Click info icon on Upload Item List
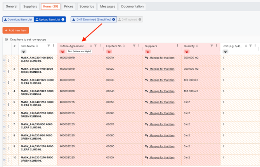Screen dimensions: 260x167 point(63,19)
